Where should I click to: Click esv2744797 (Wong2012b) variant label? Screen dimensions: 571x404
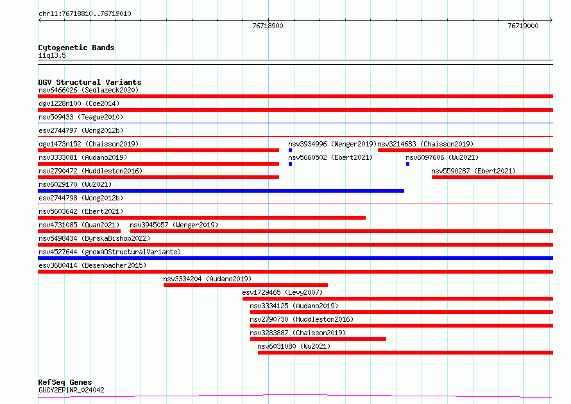[81, 130]
